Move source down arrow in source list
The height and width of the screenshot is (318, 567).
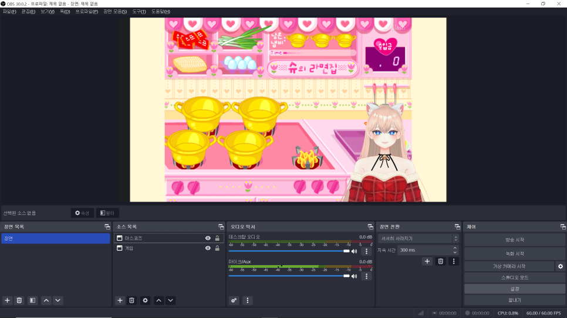pyautogui.click(x=171, y=300)
